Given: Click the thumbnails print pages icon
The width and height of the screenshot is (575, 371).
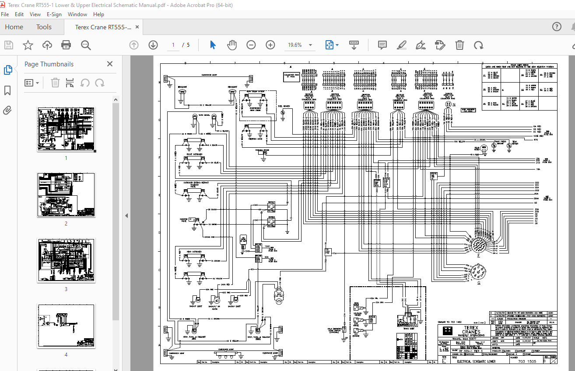Looking at the screenshot, I should (x=70, y=82).
